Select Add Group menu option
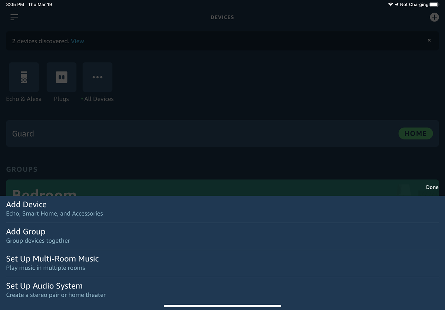Image resolution: width=445 pixels, height=310 pixels. [222, 236]
